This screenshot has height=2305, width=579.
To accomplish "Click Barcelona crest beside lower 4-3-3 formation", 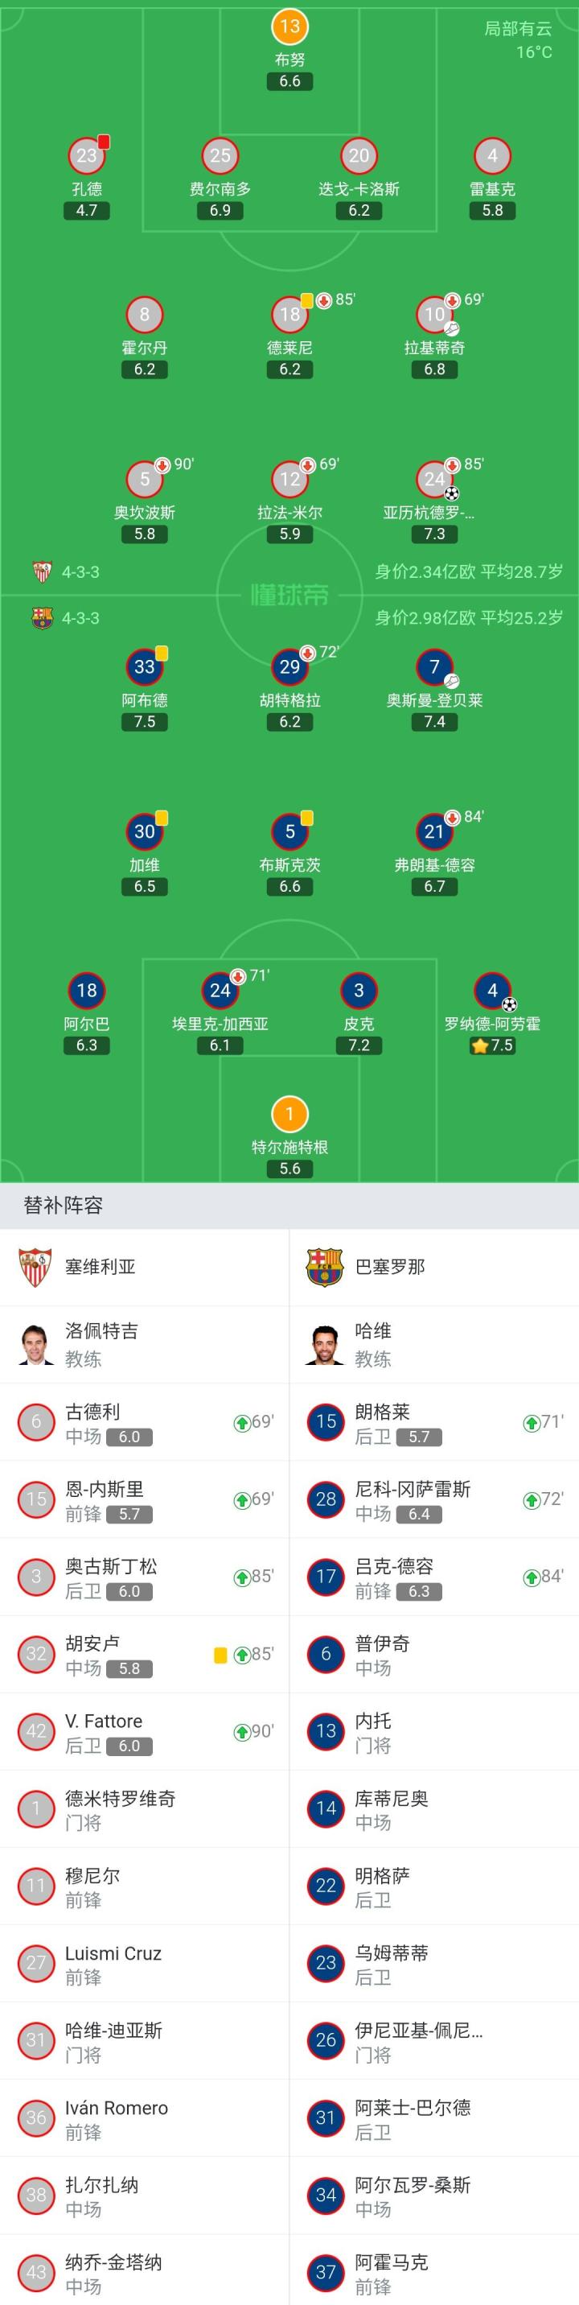I will [42, 618].
